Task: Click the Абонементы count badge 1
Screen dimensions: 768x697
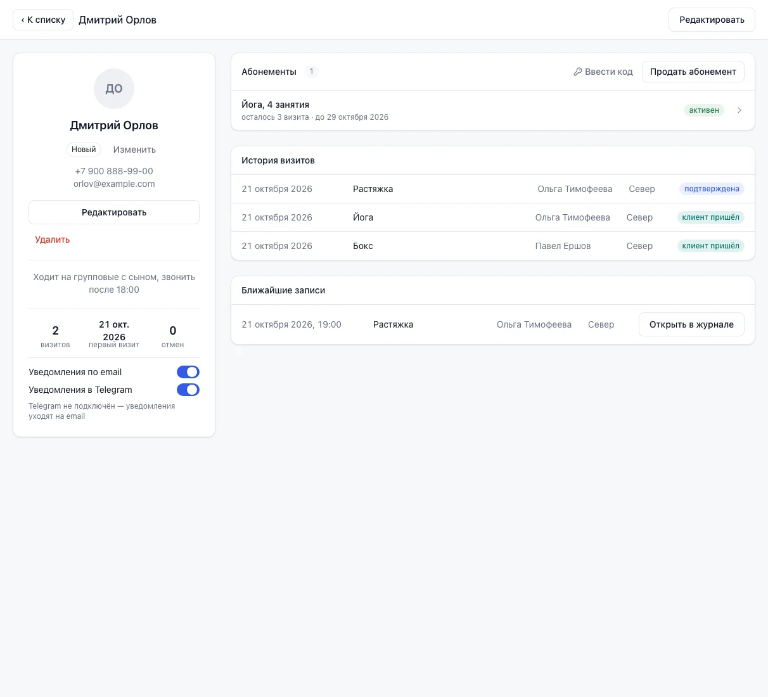Action: click(311, 72)
